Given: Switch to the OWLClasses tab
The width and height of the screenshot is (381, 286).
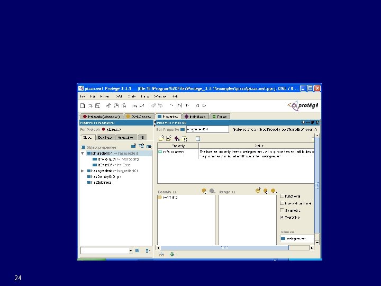Looking at the screenshot, I should (139, 117).
